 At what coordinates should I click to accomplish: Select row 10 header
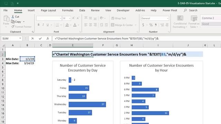tap(3, 88)
